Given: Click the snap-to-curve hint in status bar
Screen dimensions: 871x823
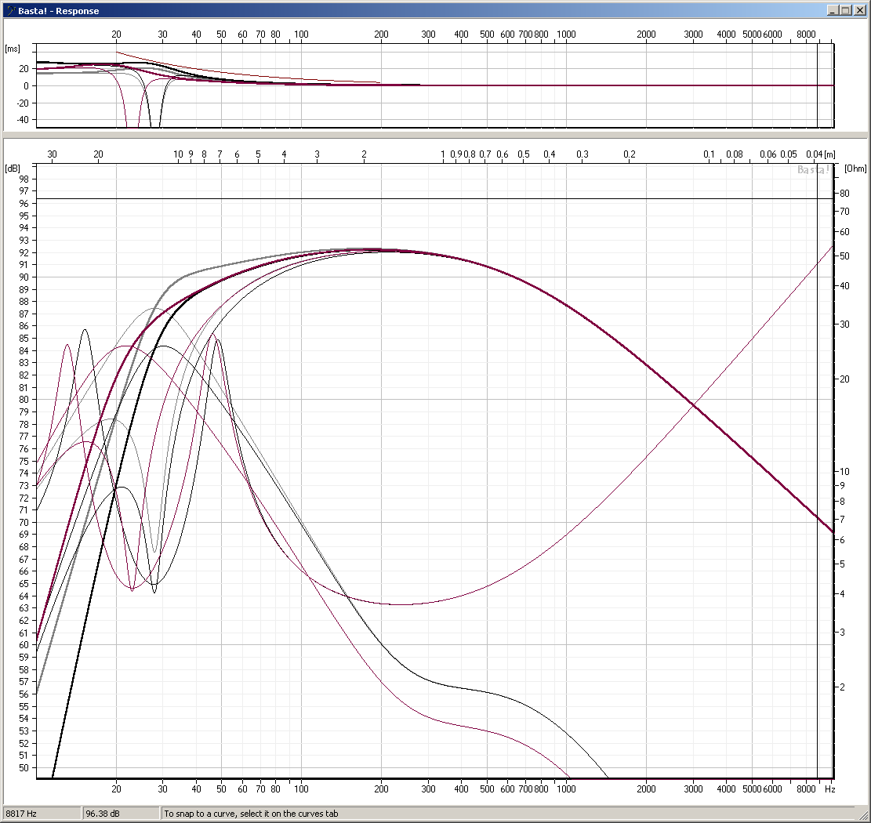Looking at the screenshot, I should point(251,814).
